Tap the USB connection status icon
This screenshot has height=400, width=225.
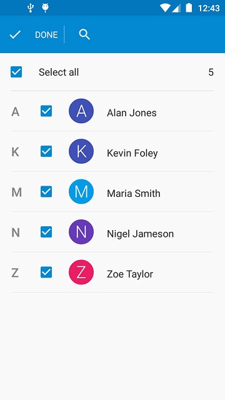pyautogui.click(x=31, y=8)
